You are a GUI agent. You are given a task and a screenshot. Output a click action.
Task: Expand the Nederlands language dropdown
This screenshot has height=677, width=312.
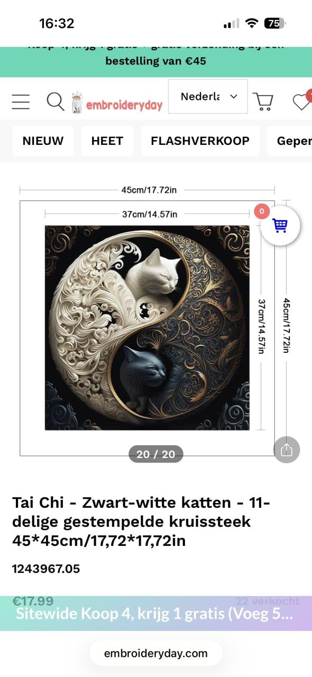click(208, 96)
